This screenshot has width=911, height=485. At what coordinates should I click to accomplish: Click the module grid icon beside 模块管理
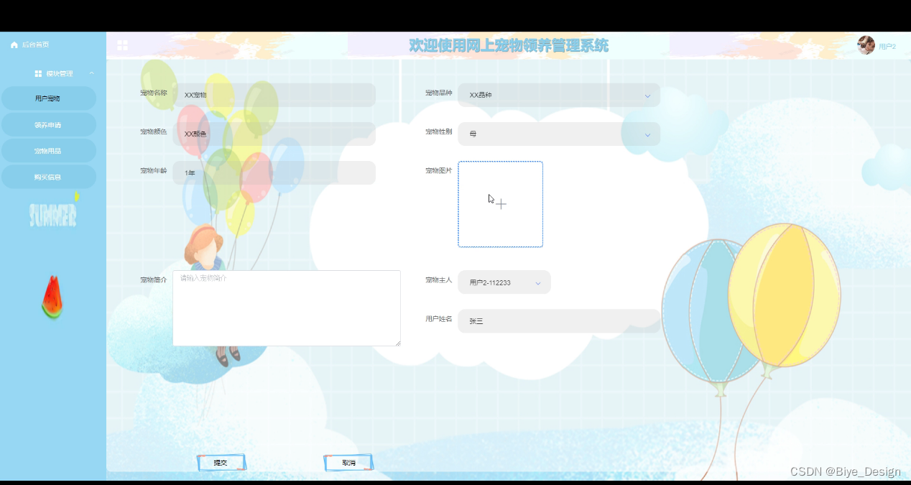click(x=38, y=73)
